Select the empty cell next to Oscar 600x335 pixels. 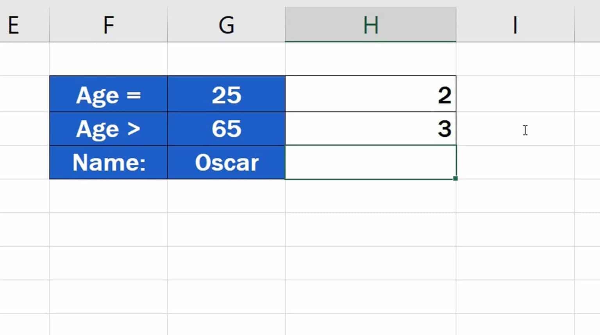[x=370, y=162]
